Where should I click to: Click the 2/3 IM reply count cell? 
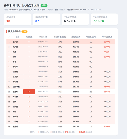click(x=91, y=92)
